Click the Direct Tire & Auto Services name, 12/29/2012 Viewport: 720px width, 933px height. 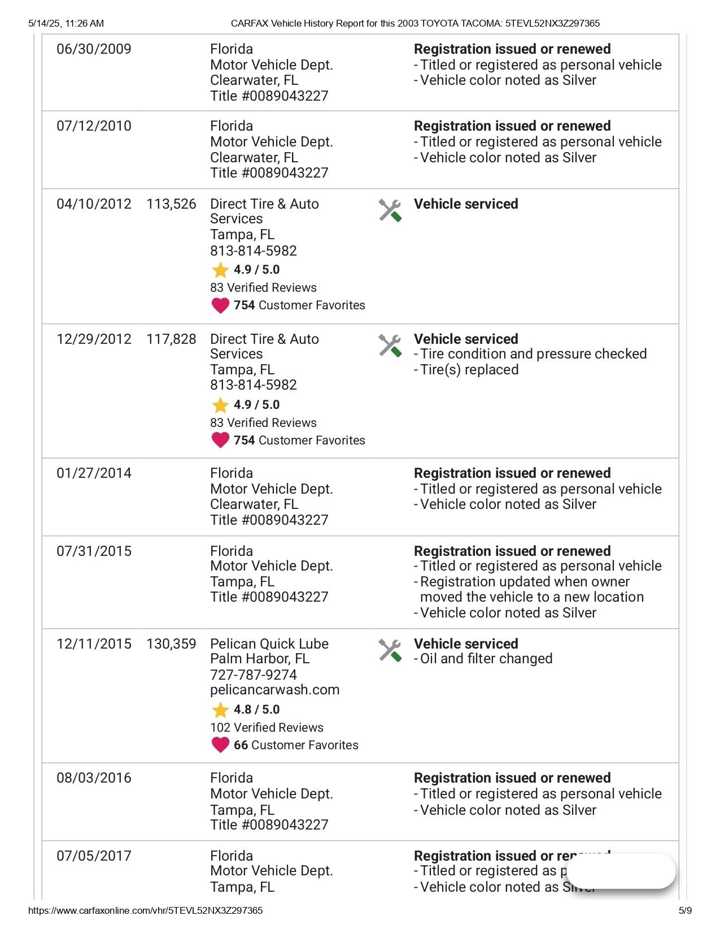pyautogui.click(x=264, y=346)
